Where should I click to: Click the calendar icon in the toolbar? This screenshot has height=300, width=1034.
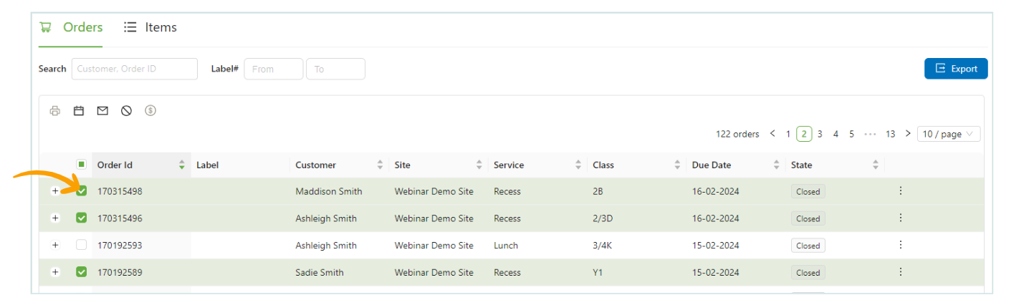[x=79, y=111]
